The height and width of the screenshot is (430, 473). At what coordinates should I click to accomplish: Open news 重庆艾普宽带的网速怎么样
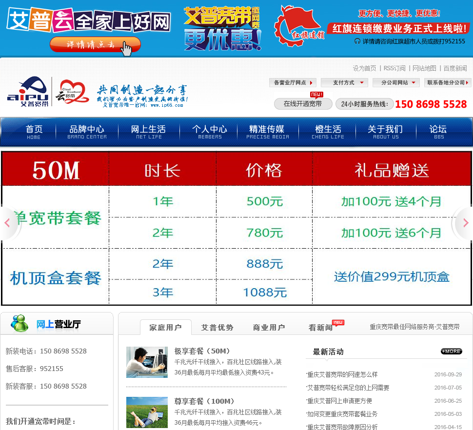click(x=342, y=374)
